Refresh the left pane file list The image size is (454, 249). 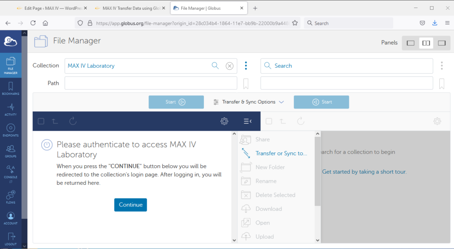pos(73,121)
